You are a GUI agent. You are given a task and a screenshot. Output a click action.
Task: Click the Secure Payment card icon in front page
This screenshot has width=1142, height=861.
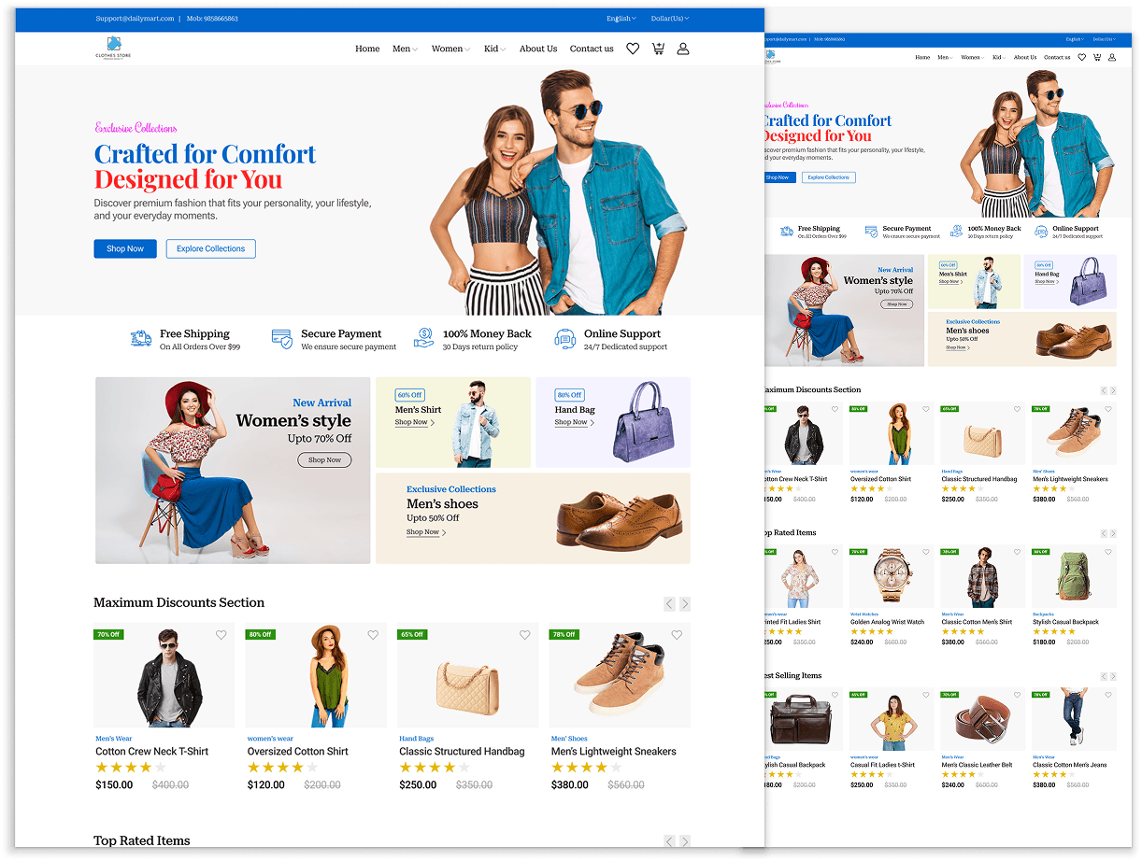282,339
